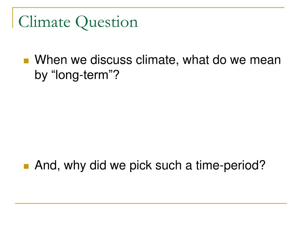
Task: Click the word "pick" in second bullet
Action: (x=141, y=166)
